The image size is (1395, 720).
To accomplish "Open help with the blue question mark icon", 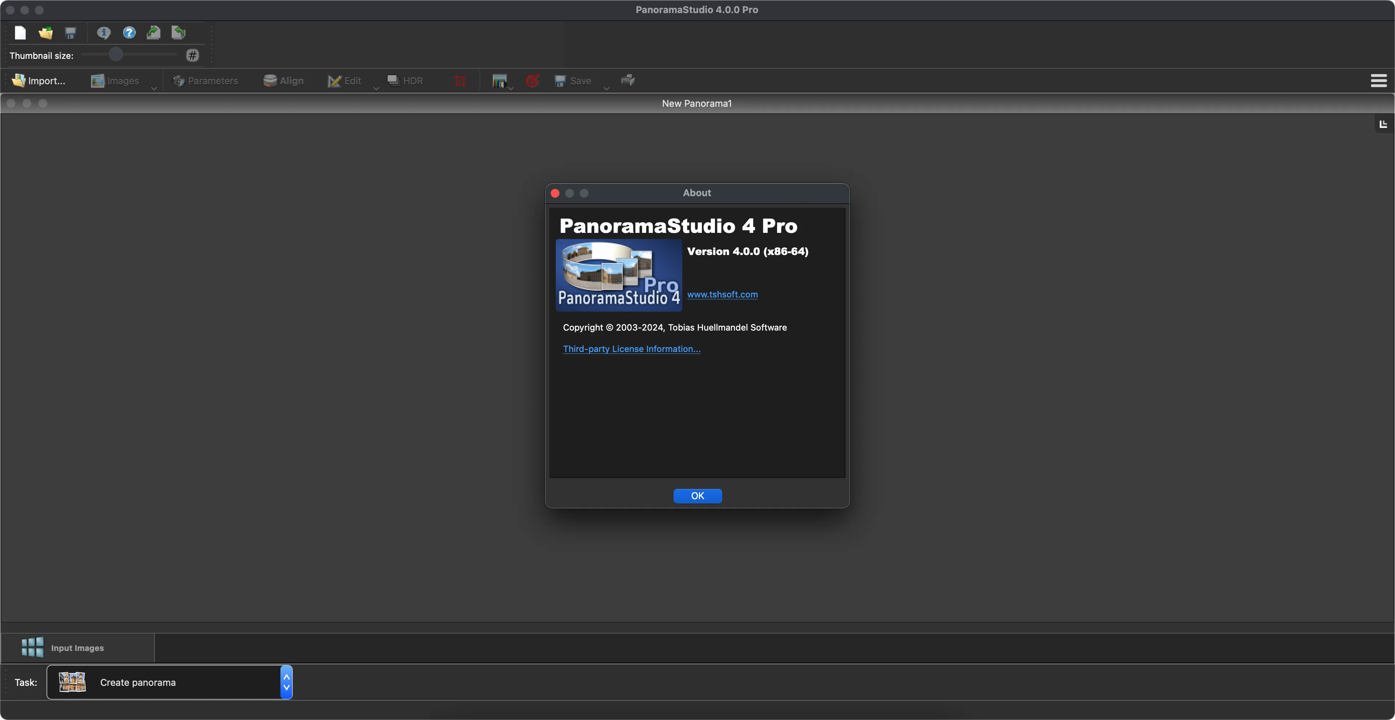I will tap(129, 33).
